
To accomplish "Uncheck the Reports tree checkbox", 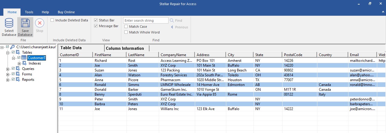I will click(x=13, y=79).
